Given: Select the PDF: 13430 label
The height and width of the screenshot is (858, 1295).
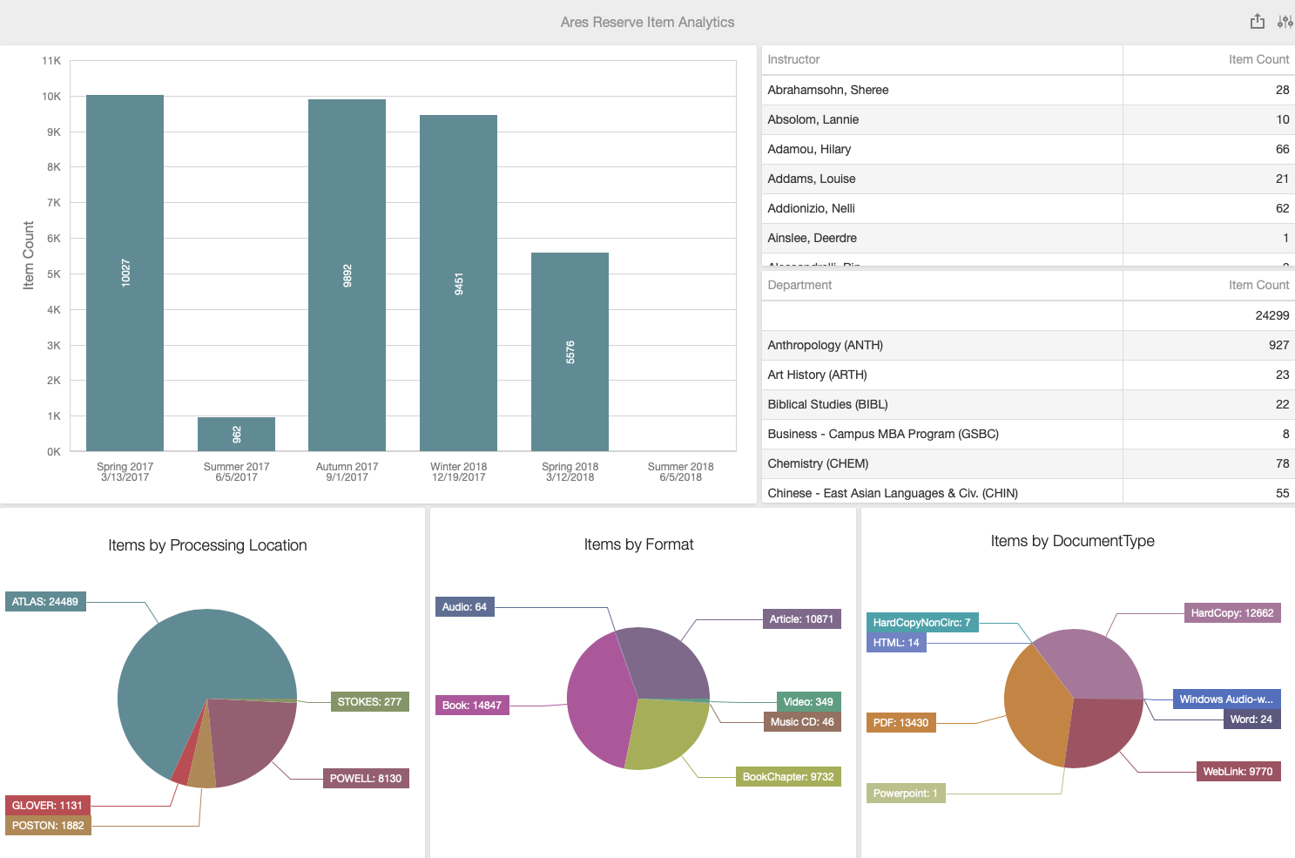Looking at the screenshot, I should tap(900, 722).
